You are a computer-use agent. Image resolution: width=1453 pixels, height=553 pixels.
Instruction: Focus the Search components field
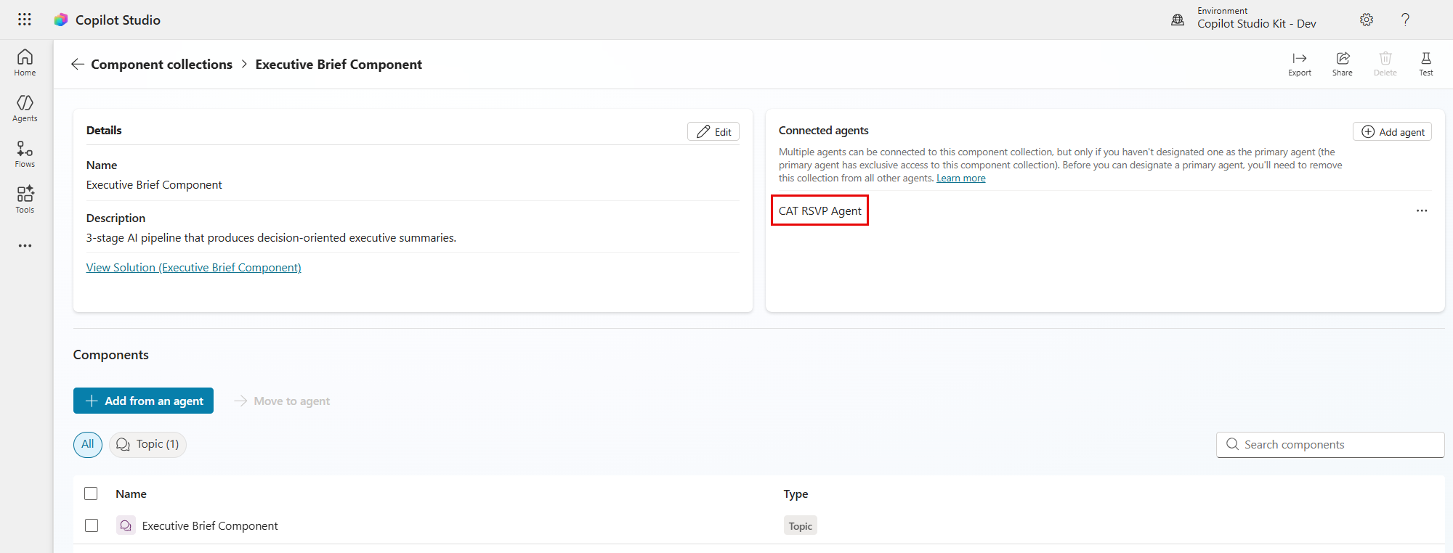(1330, 445)
